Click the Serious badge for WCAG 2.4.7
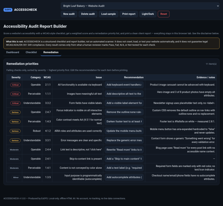This screenshot has width=223, height=206. click(x=15, y=112)
